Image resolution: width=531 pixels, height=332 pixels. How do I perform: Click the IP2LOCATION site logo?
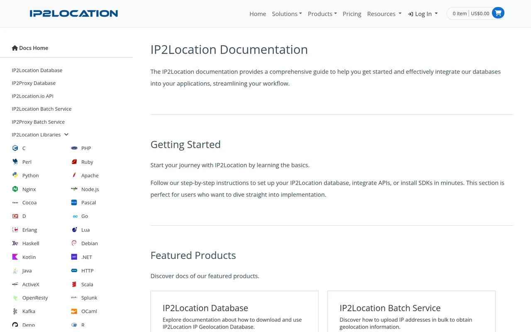(x=74, y=13)
